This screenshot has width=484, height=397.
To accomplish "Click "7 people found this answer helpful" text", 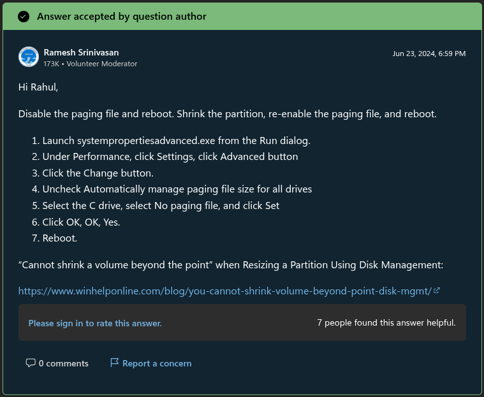I will click(x=386, y=322).
